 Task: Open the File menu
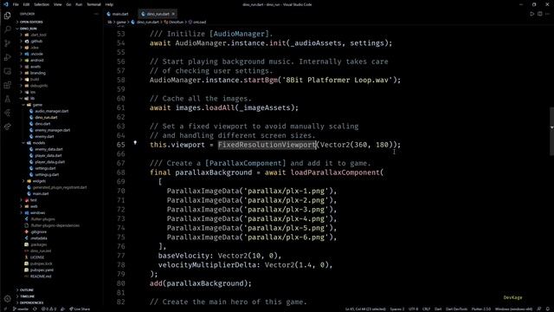(16, 4)
